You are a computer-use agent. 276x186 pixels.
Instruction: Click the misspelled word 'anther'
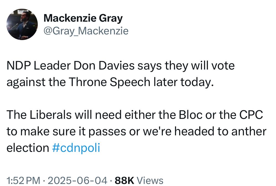249,131
